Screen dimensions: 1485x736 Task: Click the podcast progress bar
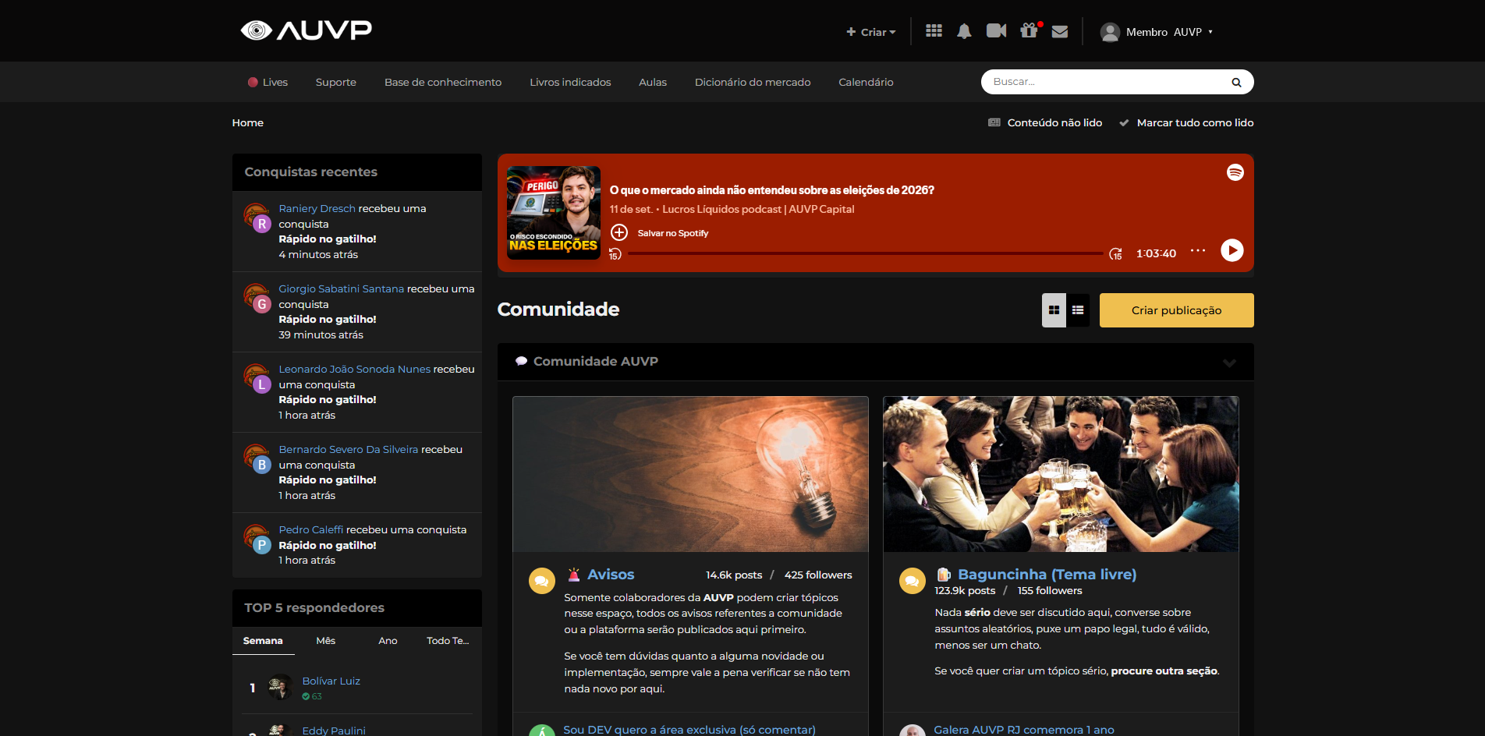tap(866, 253)
